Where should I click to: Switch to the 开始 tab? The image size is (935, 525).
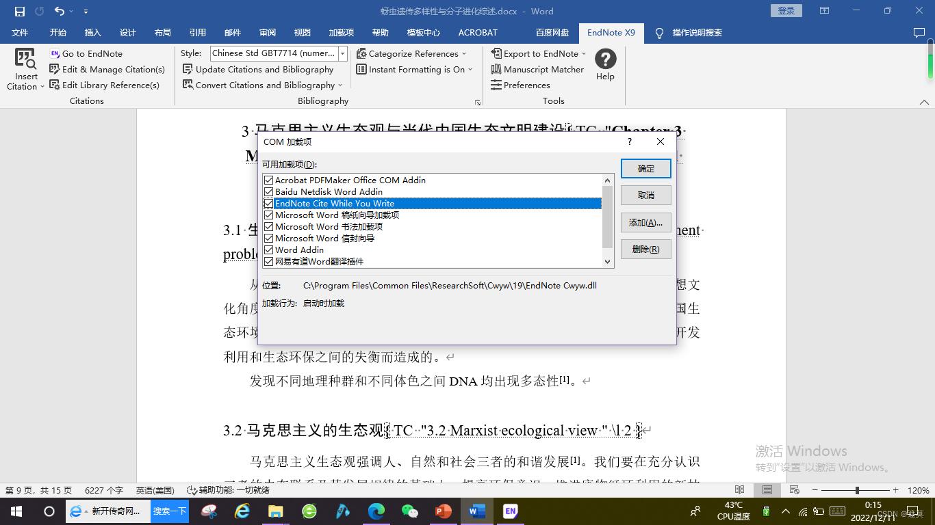57,32
